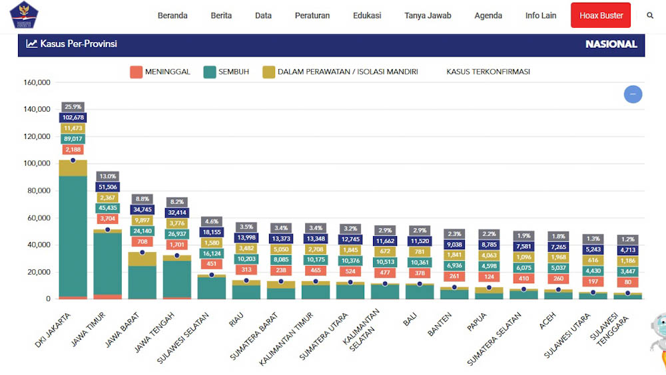
Task: Expand the Edukasi navigation menu
Action: tap(367, 15)
